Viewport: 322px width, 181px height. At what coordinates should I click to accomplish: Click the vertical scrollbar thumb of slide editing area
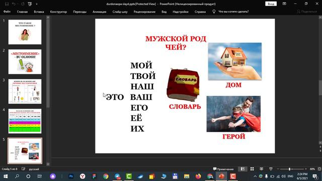(320, 88)
